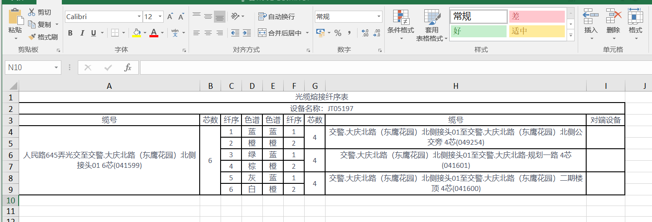Open Clipboard (剪贴板) dialog launcher
Image resolution: width=652 pixels, height=222 pixels.
59,51
